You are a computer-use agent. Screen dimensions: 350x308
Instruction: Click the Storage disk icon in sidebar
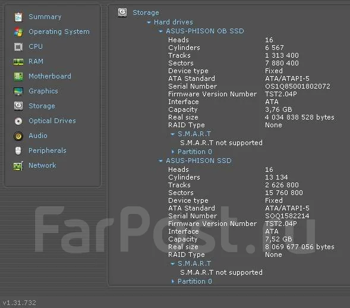pos(18,106)
